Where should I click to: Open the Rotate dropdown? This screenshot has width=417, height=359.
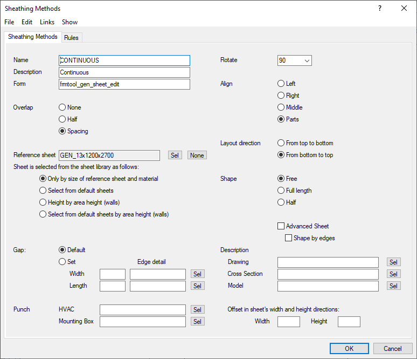pyautogui.click(x=294, y=60)
